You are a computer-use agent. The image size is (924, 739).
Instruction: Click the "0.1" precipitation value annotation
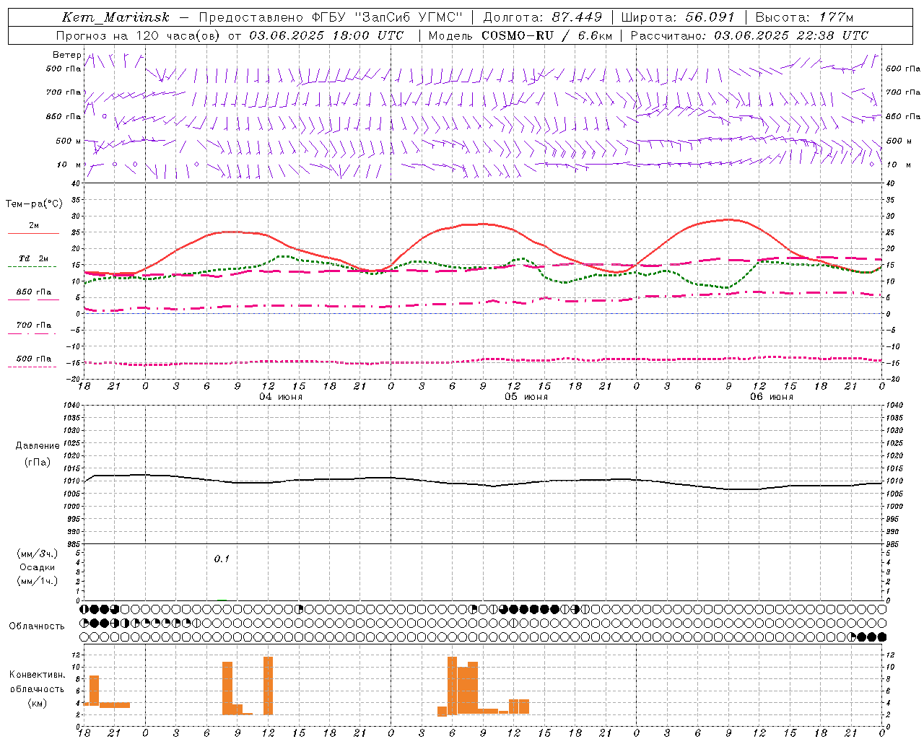[x=222, y=559]
